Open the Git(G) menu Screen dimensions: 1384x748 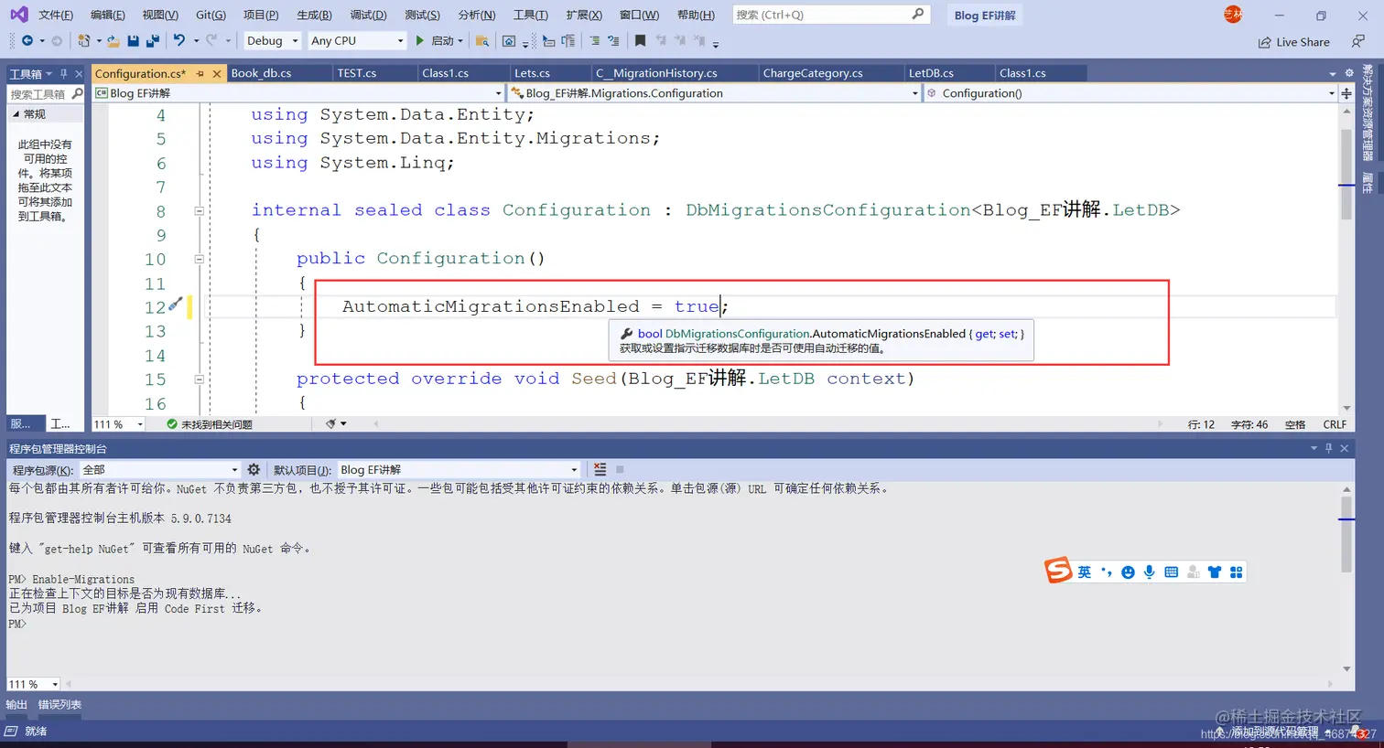tap(211, 15)
